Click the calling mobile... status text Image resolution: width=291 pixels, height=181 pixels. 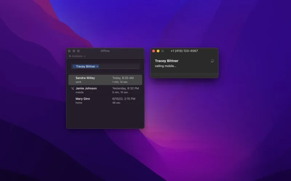pos(166,66)
